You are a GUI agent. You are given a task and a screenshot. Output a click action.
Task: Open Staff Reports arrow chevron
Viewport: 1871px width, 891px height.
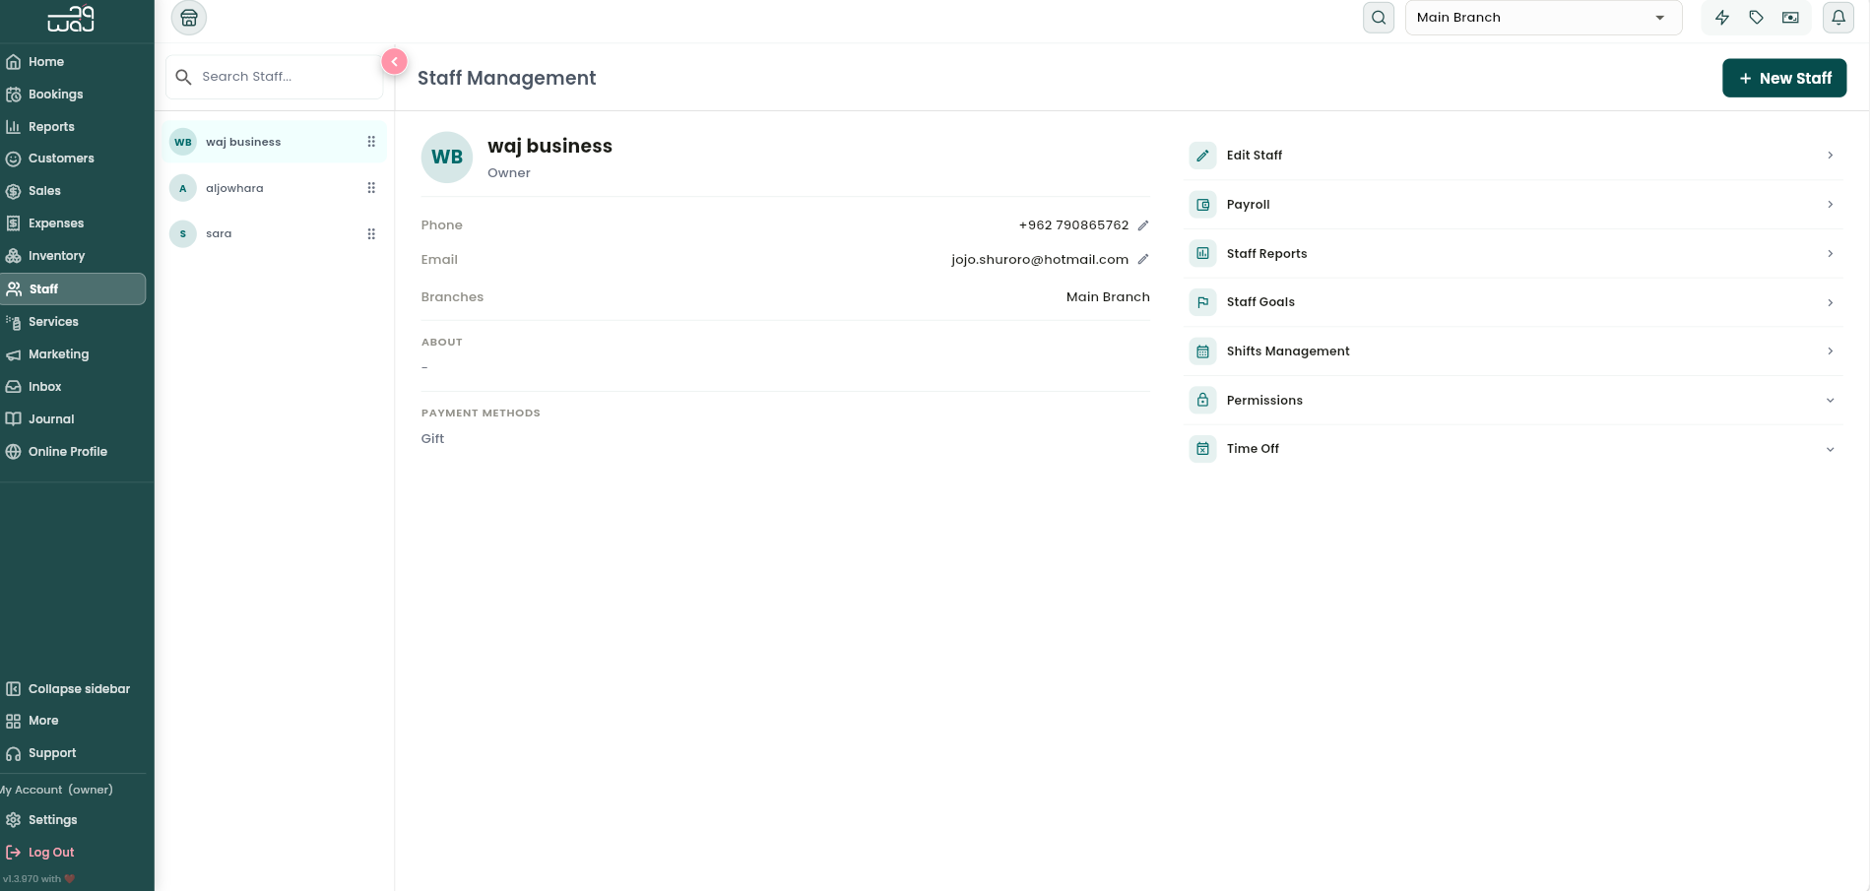point(1831,254)
